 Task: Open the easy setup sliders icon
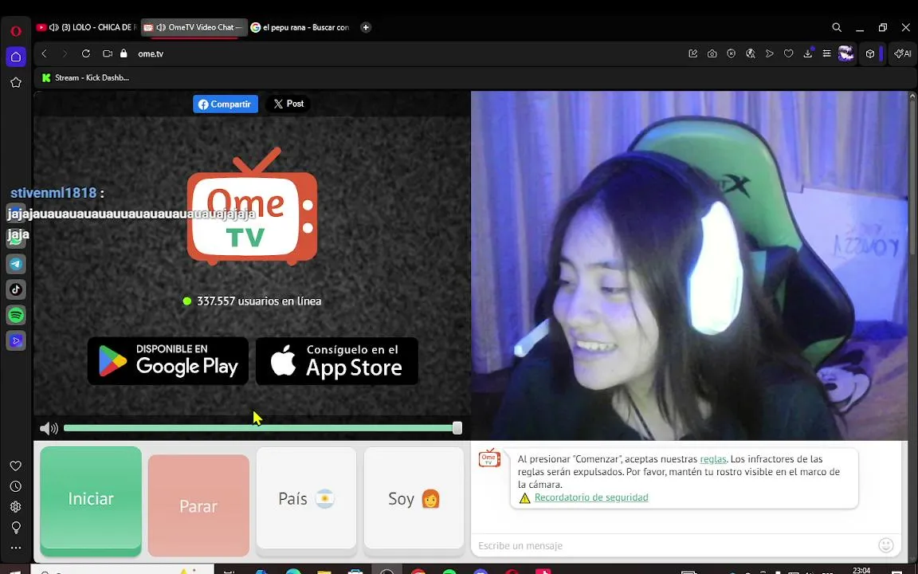point(826,53)
